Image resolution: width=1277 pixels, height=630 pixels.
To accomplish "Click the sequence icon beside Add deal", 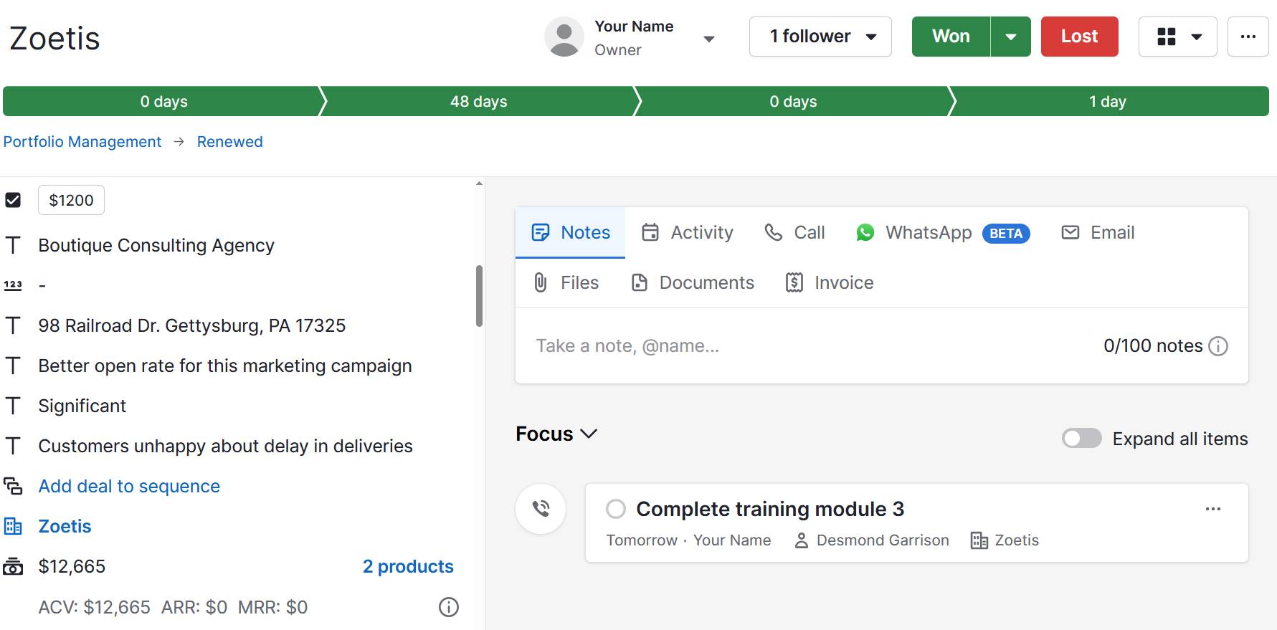I will point(13,486).
